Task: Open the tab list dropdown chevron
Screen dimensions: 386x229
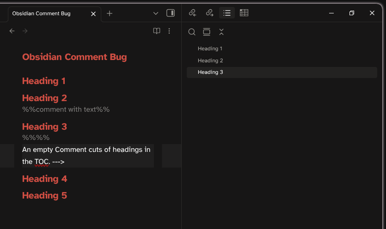Action: (155, 13)
